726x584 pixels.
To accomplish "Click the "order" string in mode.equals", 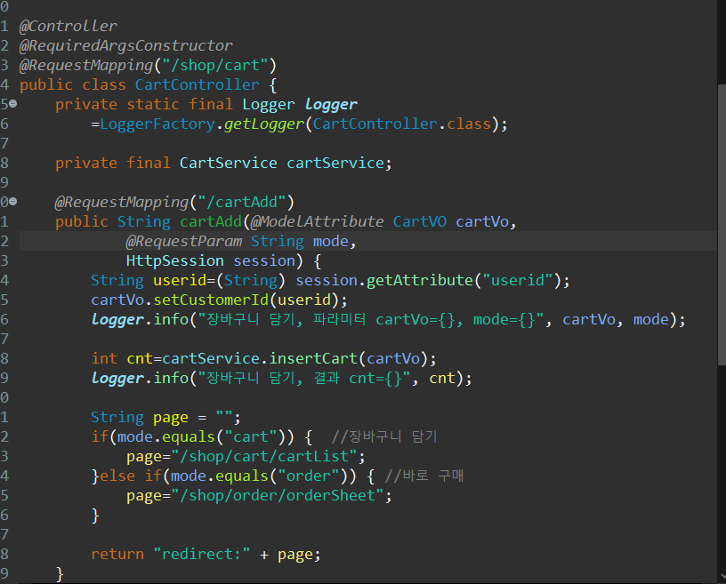I will pyautogui.click(x=309, y=476).
